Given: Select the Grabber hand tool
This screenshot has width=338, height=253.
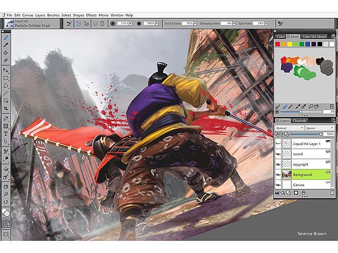Looking at the screenshot, I should tap(6, 187).
